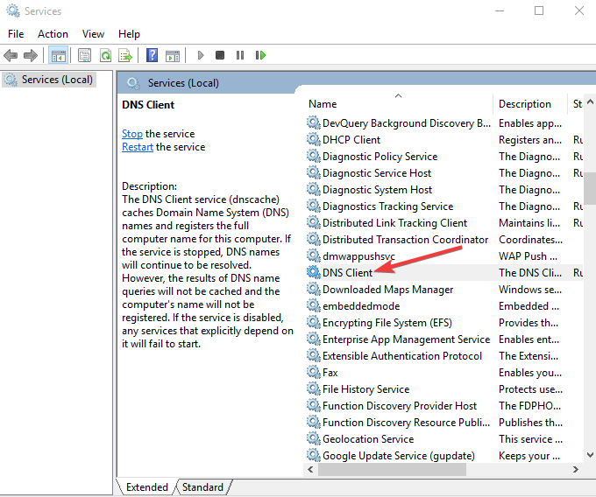Click the vertical scrollbar thumb
Screen dimensions: 596x497
(590, 188)
